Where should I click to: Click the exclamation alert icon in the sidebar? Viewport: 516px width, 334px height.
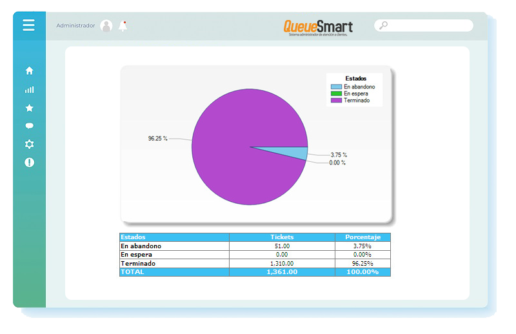point(29,162)
